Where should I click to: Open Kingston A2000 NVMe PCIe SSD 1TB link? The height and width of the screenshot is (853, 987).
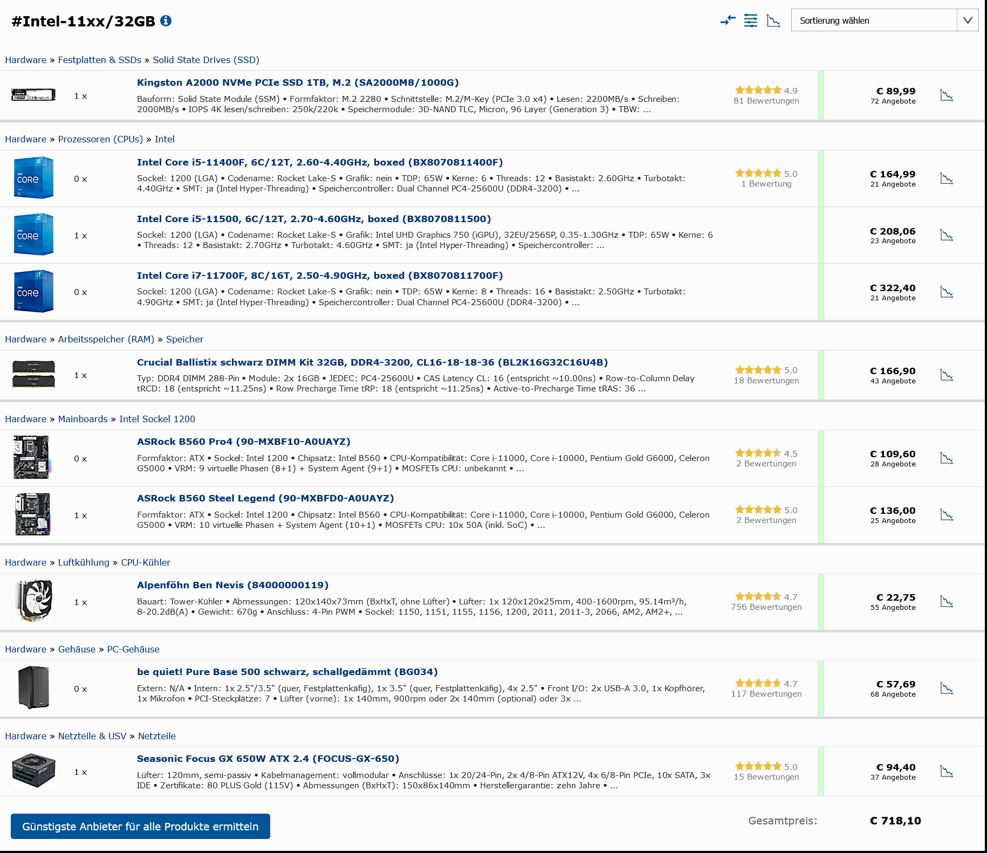point(298,82)
